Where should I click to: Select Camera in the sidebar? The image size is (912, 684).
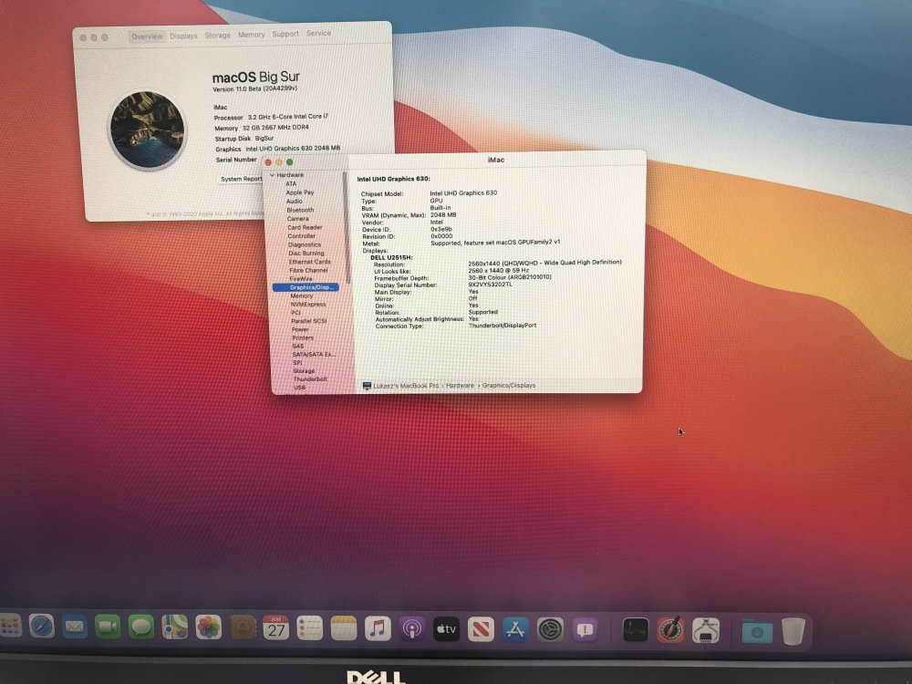click(298, 218)
